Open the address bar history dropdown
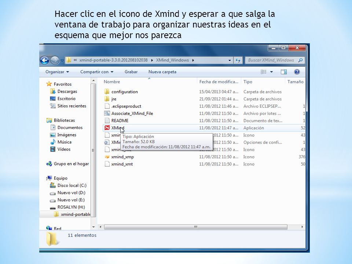 click(x=230, y=60)
